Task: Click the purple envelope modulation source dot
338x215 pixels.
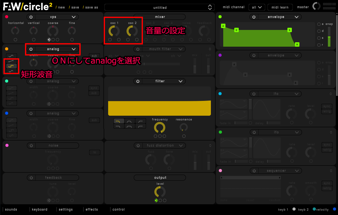Action: click(220, 55)
